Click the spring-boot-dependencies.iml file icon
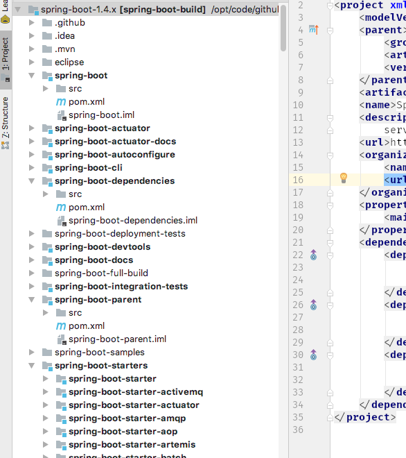406x458 pixels. click(62, 221)
